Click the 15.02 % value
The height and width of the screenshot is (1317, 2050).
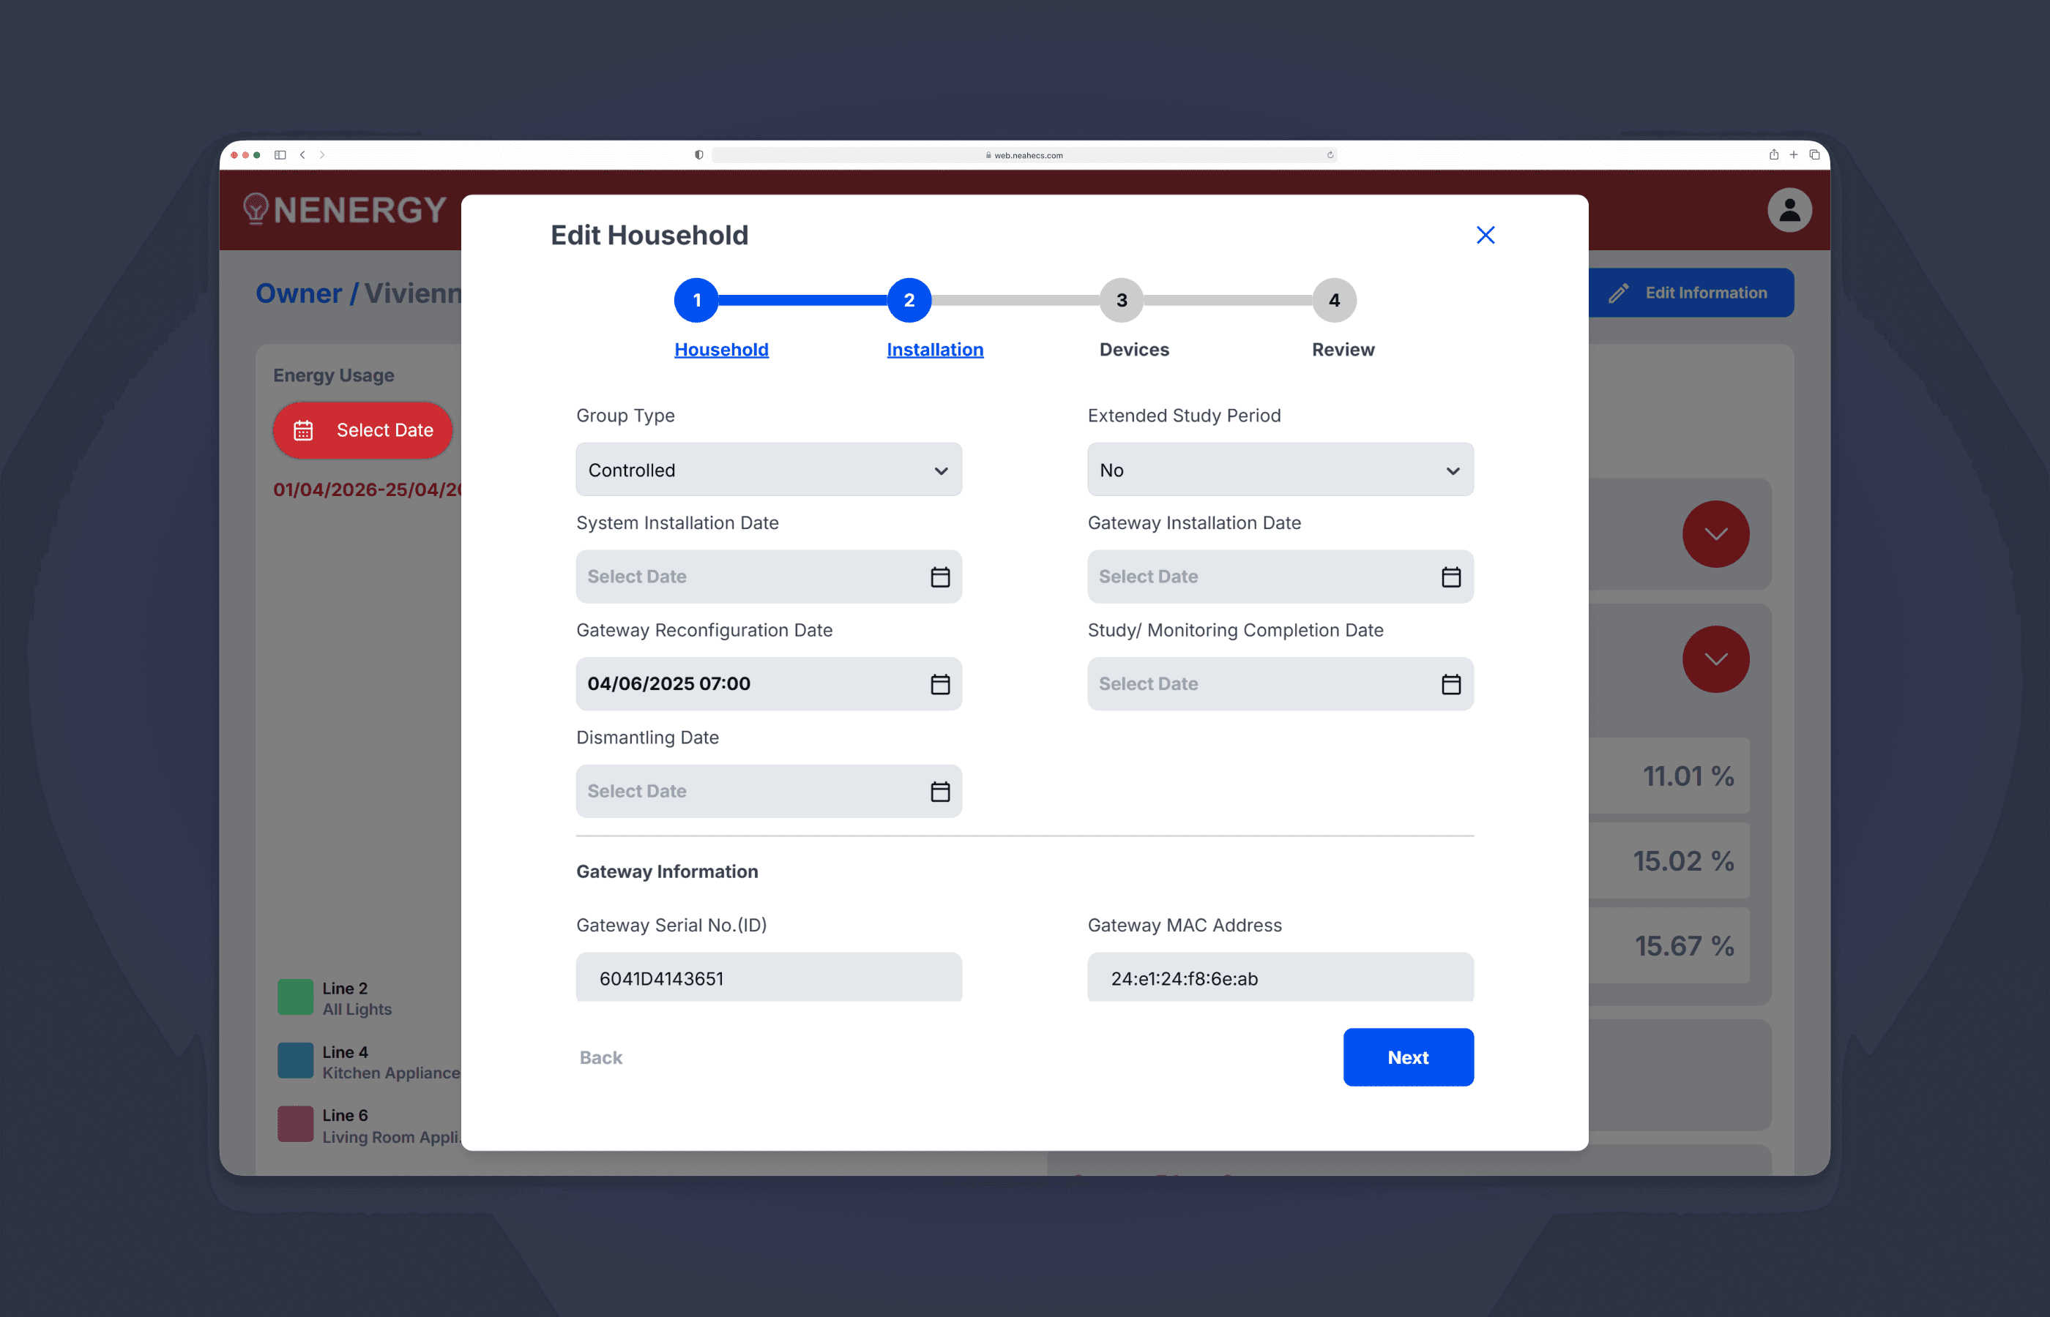[x=1683, y=861]
